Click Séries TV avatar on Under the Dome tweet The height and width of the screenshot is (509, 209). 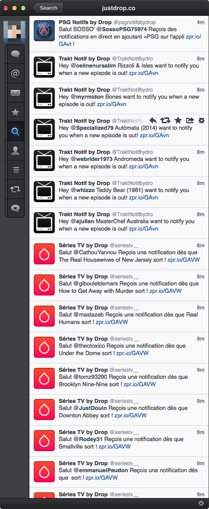tap(44, 347)
